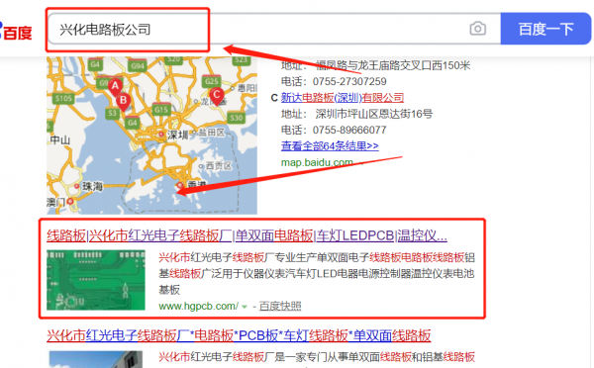Click the camera image search icon
594x368 pixels.
pos(478,29)
